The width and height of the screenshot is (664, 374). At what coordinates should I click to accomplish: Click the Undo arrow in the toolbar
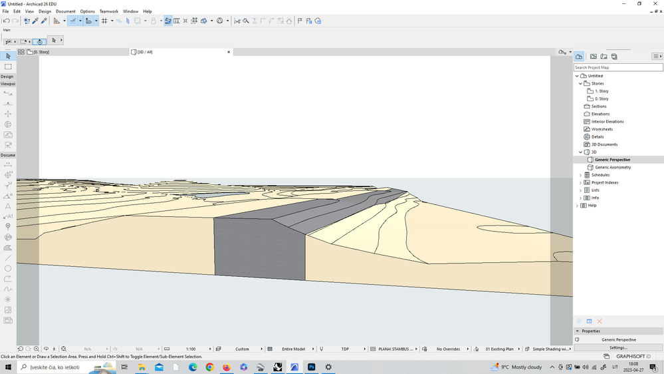(x=6, y=21)
